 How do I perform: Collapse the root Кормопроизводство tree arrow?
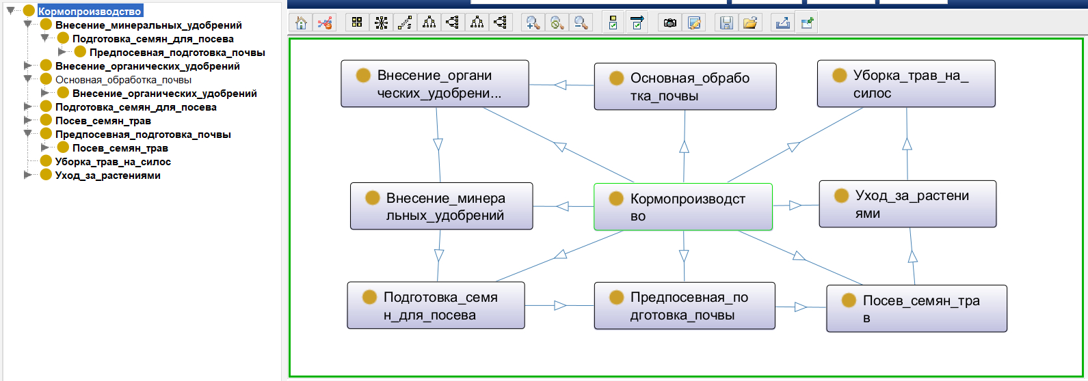click(11, 11)
